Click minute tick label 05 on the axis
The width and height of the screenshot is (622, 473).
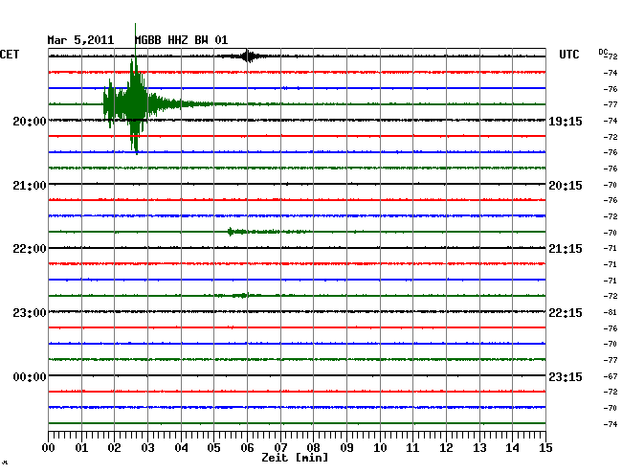[213, 447]
